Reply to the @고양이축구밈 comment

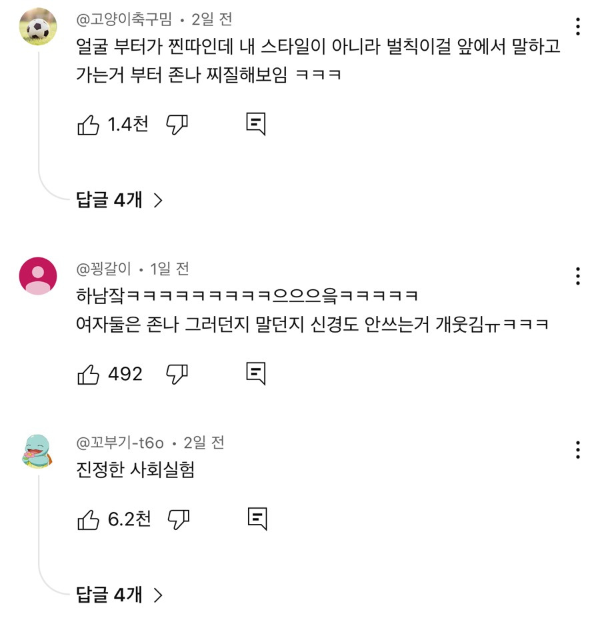pyautogui.click(x=256, y=125)
